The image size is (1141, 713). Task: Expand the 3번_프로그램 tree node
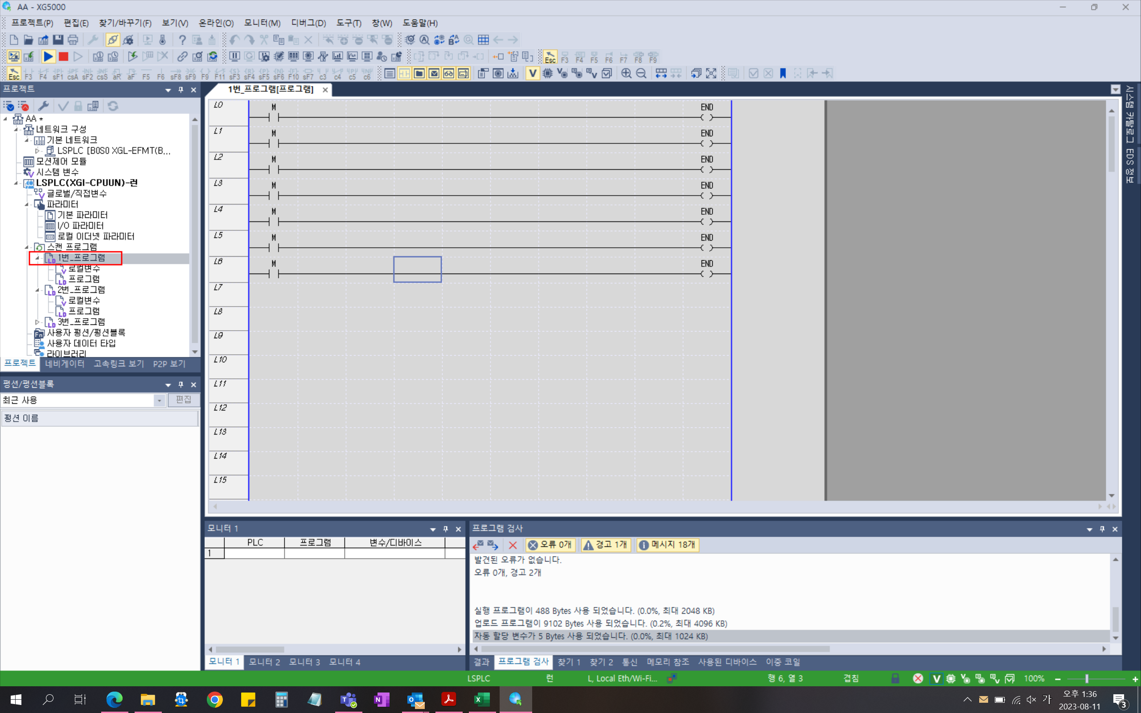point(38,322)
